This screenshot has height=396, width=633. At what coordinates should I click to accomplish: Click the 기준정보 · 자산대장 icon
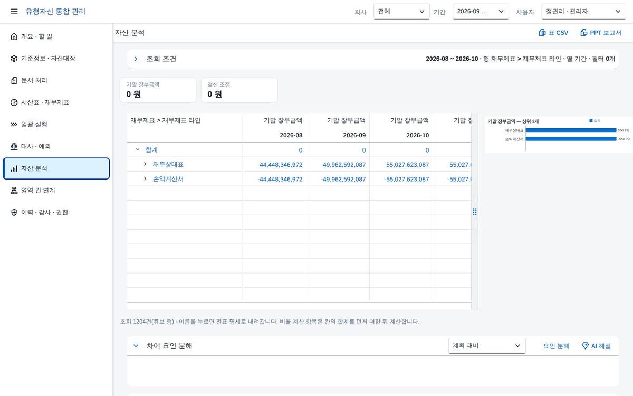click(x=14, y=59)
